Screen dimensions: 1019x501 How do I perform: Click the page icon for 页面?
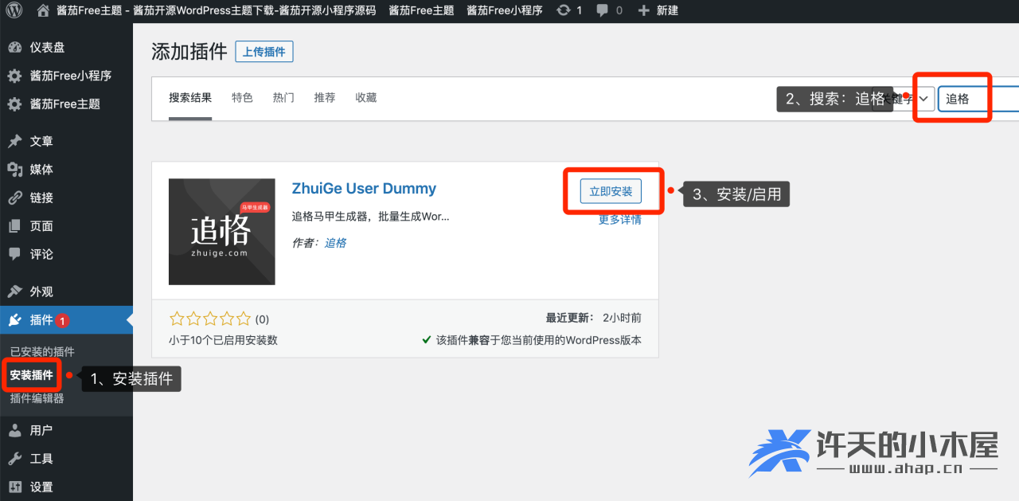tap(14, 226)
